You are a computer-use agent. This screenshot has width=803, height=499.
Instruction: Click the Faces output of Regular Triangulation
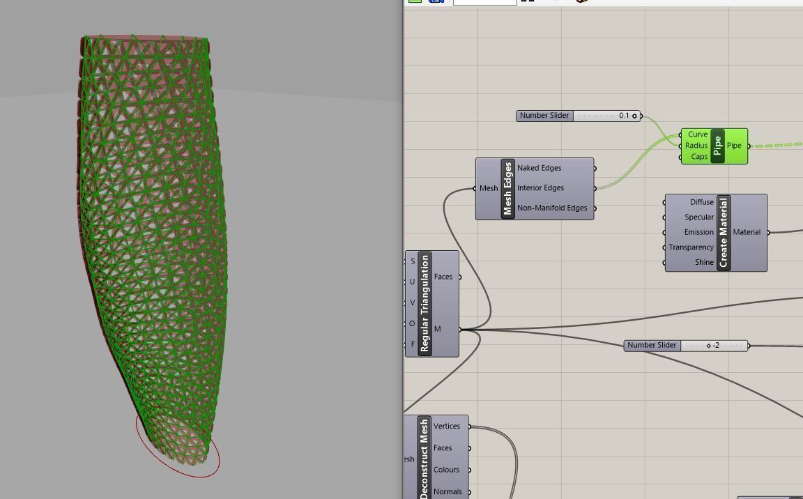[443, 277]
